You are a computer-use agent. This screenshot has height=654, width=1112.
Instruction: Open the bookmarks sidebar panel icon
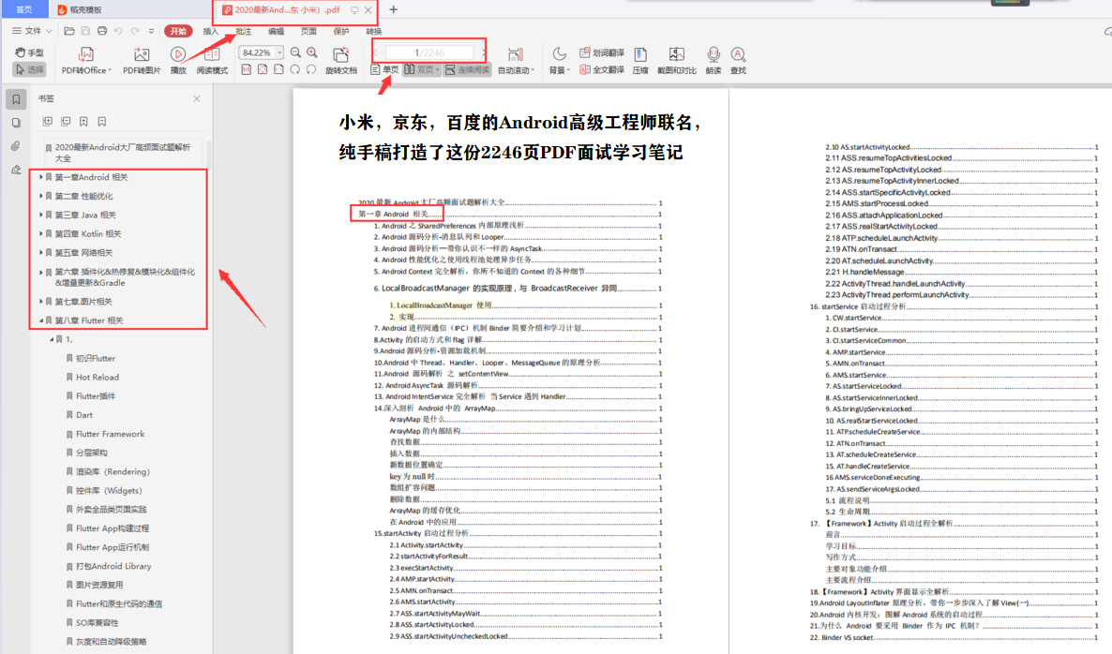16,99
